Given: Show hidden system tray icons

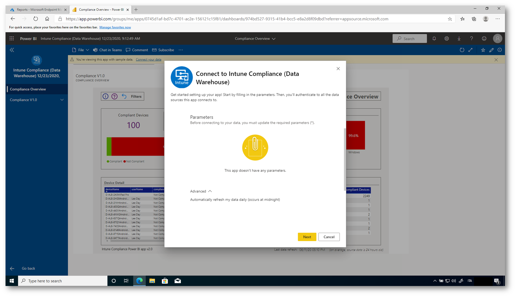Looking at the screenshot, I should point(435,281).
